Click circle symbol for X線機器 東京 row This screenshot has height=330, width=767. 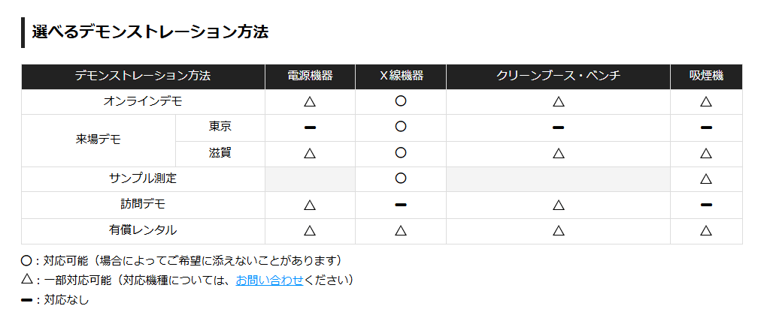(x=401, y=127)
